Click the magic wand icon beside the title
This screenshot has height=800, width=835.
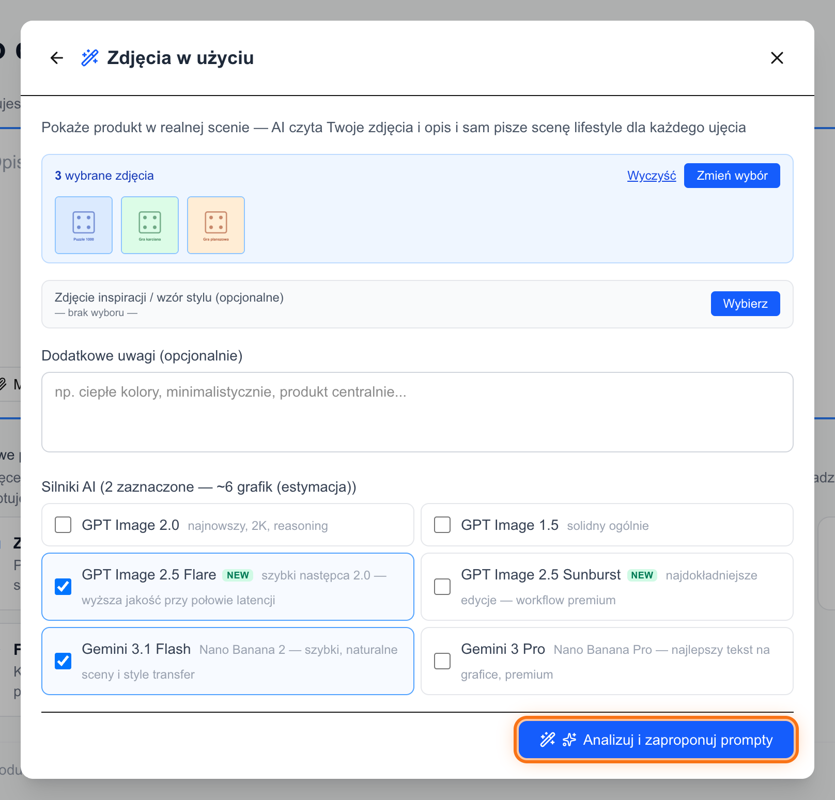point(90,58)
